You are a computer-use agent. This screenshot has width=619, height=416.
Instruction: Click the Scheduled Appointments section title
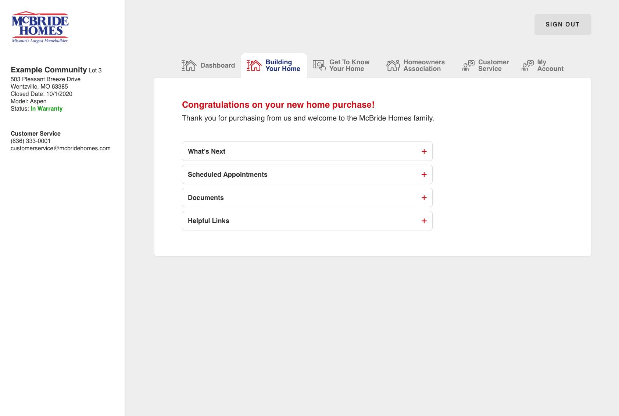point(228,175)
